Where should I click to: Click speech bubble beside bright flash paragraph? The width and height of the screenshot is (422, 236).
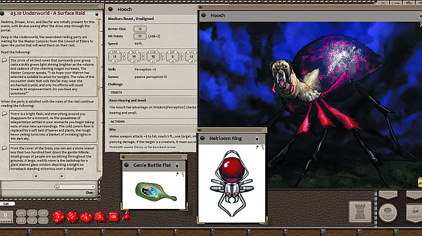click(5, 113)
